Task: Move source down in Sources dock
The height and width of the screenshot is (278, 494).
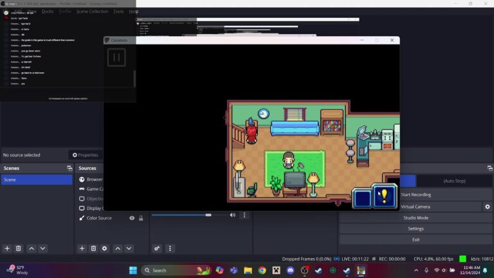Action: point(129,248)
